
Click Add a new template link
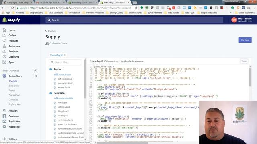pyautogui.click(x=63, y=98)
